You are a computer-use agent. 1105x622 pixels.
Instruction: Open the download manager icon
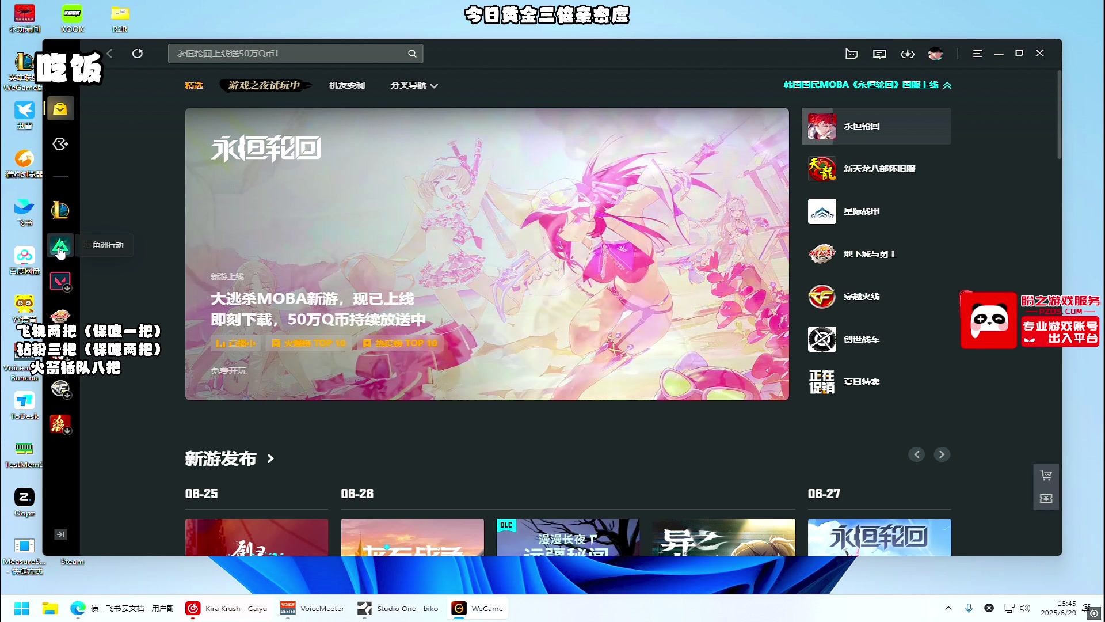pos(908,54)
